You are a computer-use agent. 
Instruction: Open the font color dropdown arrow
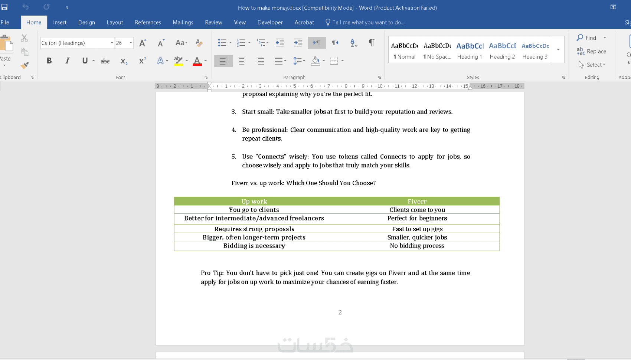pos(205,61)
